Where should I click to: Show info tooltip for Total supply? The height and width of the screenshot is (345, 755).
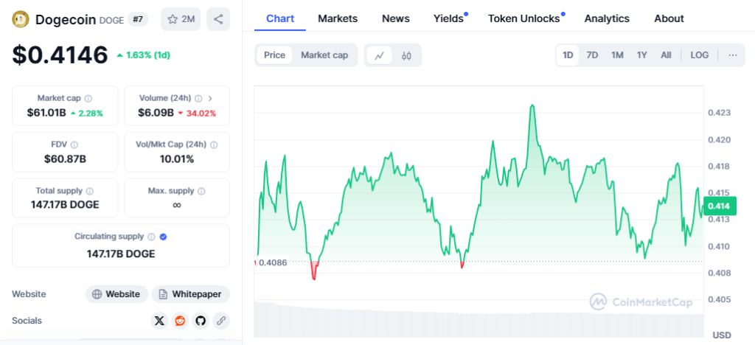pyautogui.click(x=90, y=191)
